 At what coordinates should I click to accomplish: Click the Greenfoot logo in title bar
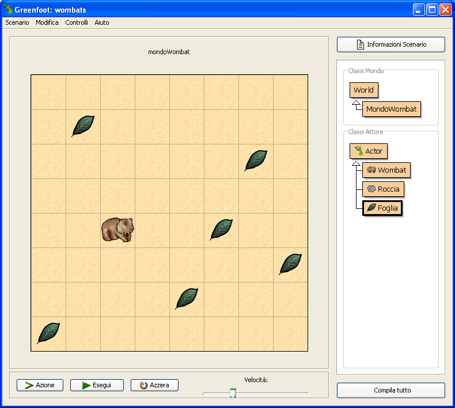click(8, 9)
